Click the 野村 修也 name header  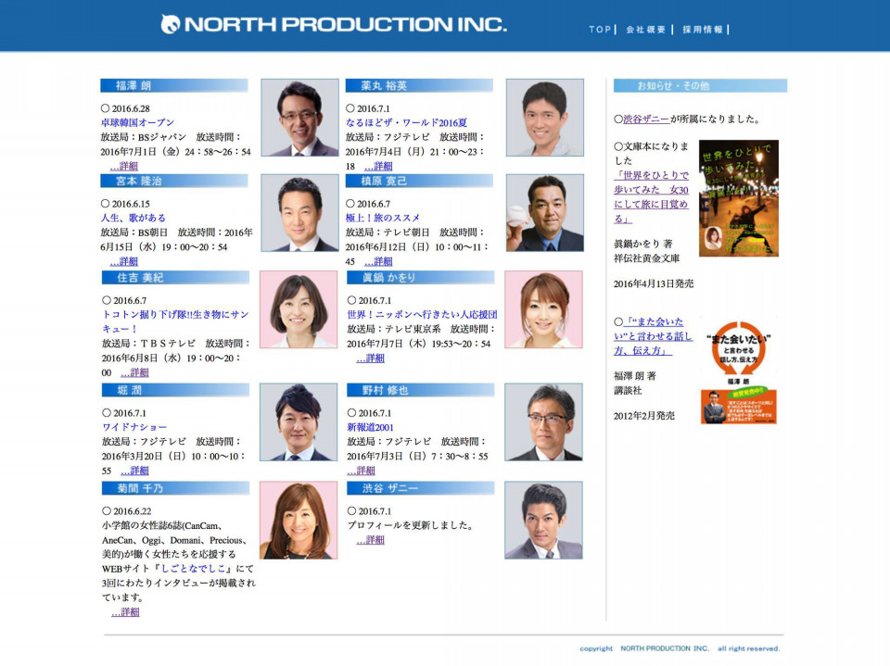click(x=421, y=390)
